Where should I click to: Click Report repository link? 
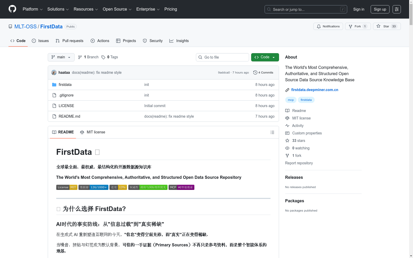tap(299, 163)
